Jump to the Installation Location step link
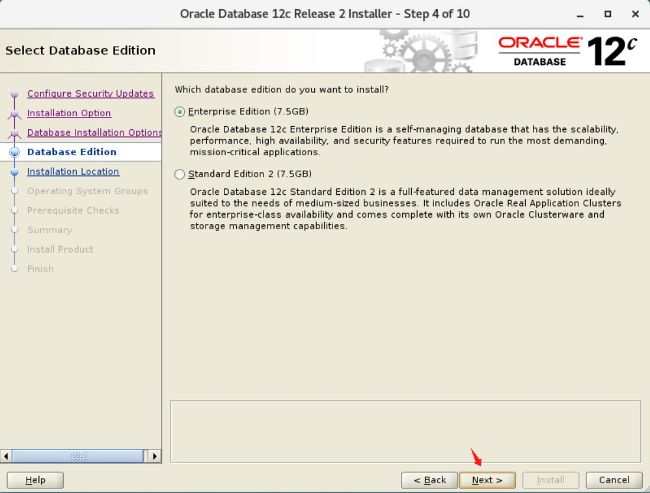Screen dimensions: 650x493 click(x=73, y=171)
